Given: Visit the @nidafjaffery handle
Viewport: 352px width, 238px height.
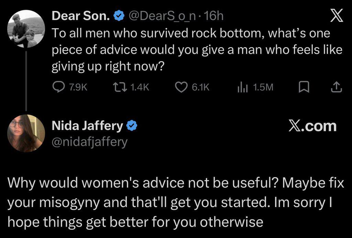Looking at the screenshot, I should coord(89,141).
